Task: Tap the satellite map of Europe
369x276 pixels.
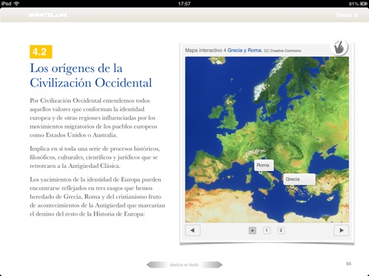Action: (267, 140)
